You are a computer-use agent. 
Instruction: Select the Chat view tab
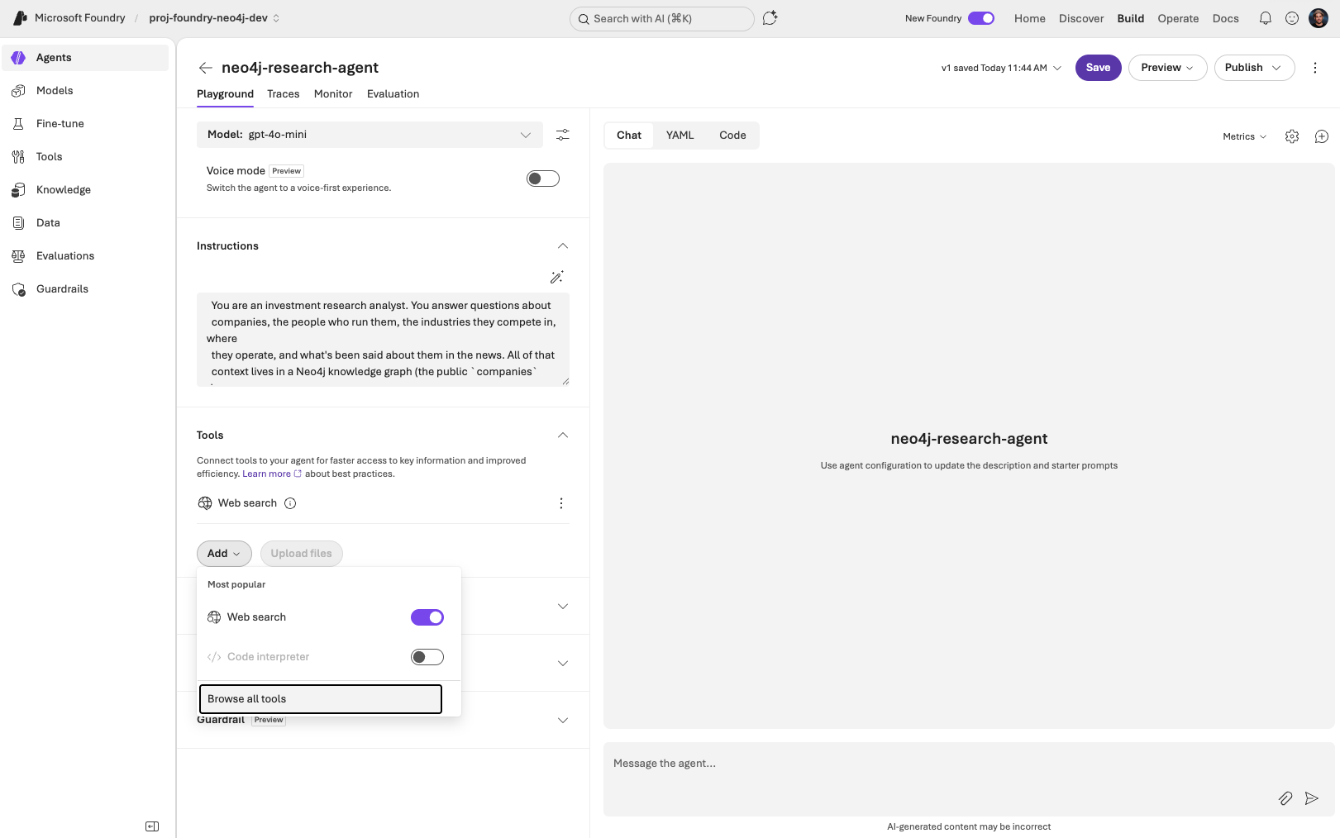[x=629, y=136]
